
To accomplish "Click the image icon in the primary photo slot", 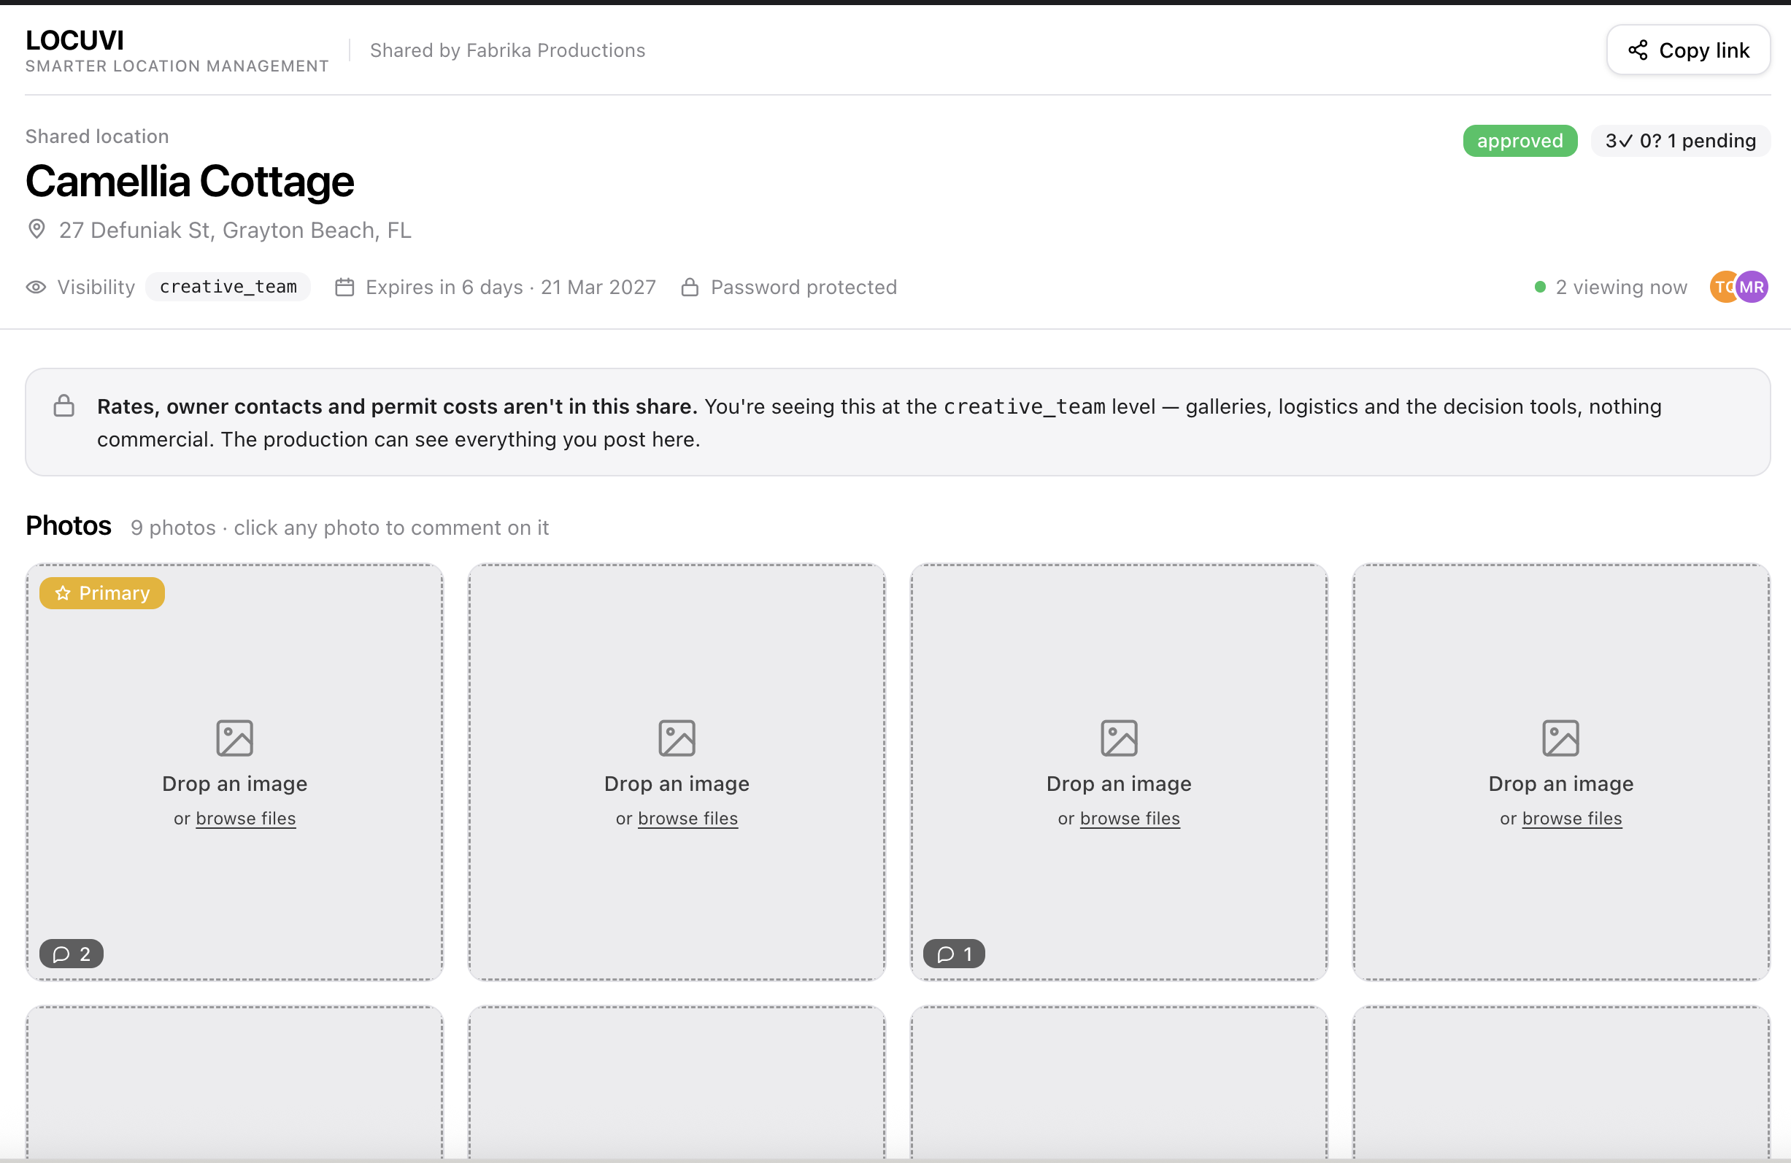I will tap(235, 738).
